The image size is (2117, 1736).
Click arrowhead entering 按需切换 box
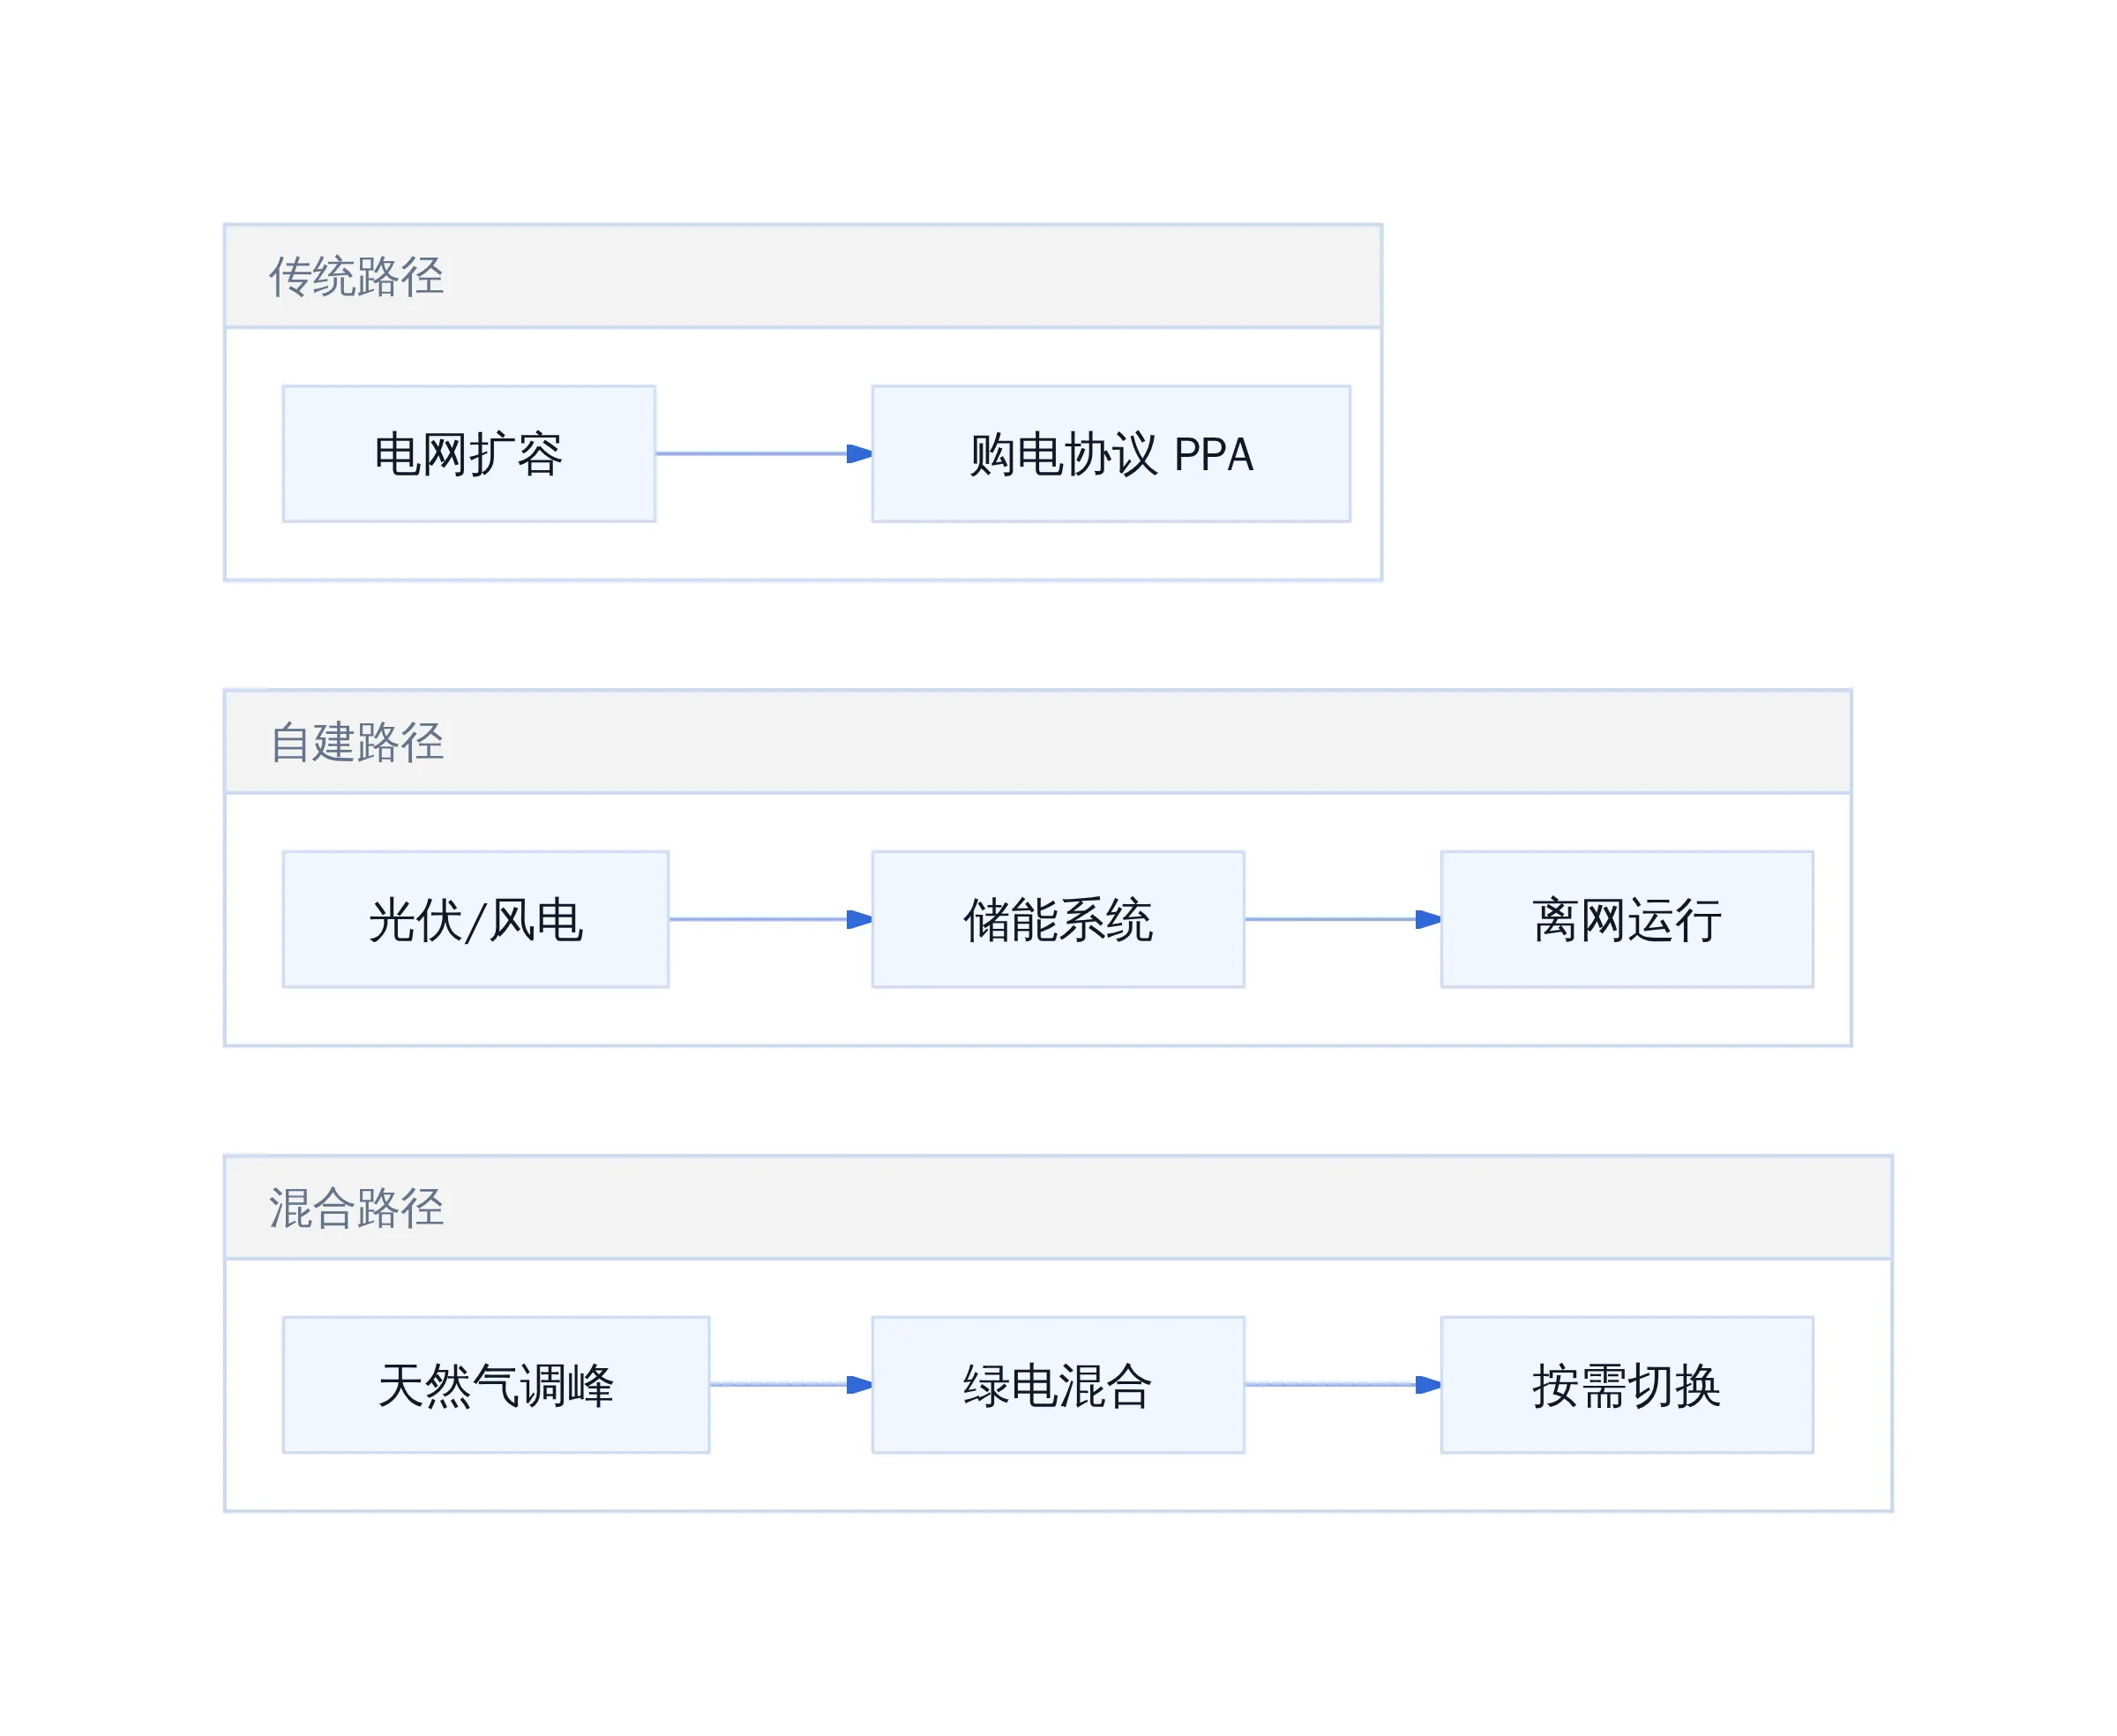pyautogui.click(x=1428, y=1385)
